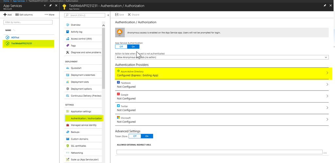The width and height of the screenshot is (335, 163).
Task: Click the Networking icon
Action: [x=68, y=153]
